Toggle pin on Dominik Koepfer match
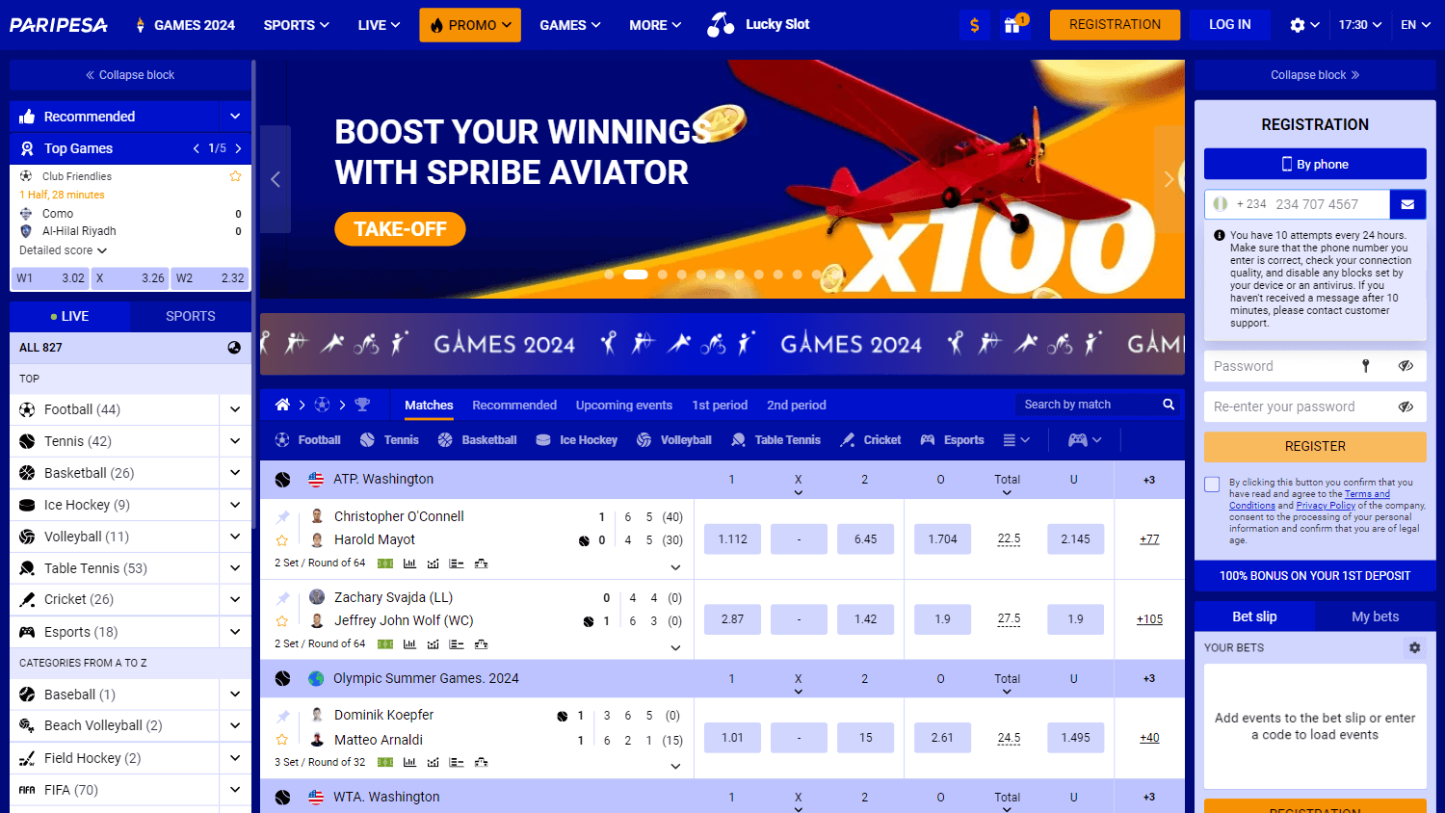Viewport: 1445px width, 813px height. pos(282,717)
